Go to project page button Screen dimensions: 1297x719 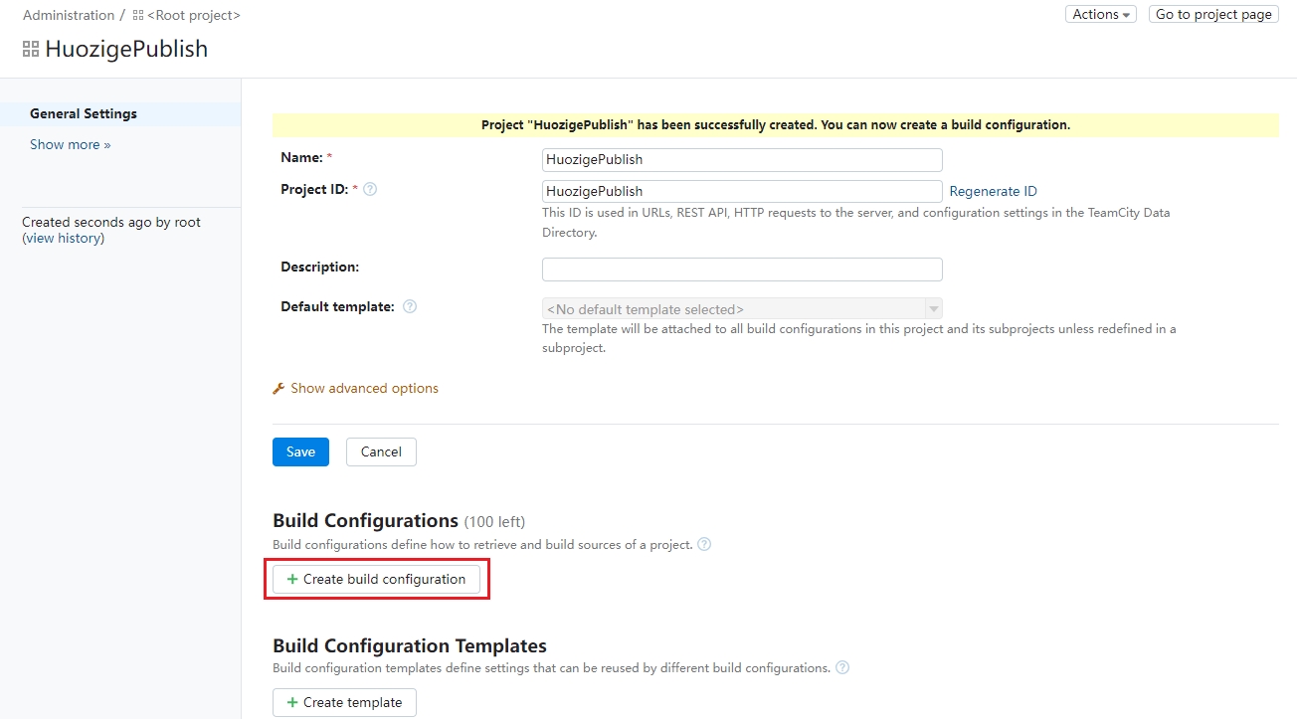(1213, 14)
